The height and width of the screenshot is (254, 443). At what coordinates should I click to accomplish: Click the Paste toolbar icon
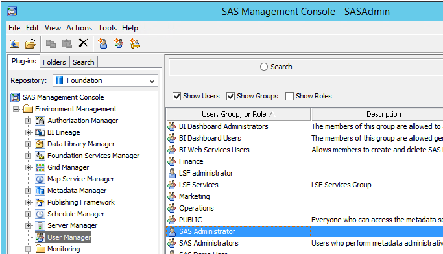[67, 43]
